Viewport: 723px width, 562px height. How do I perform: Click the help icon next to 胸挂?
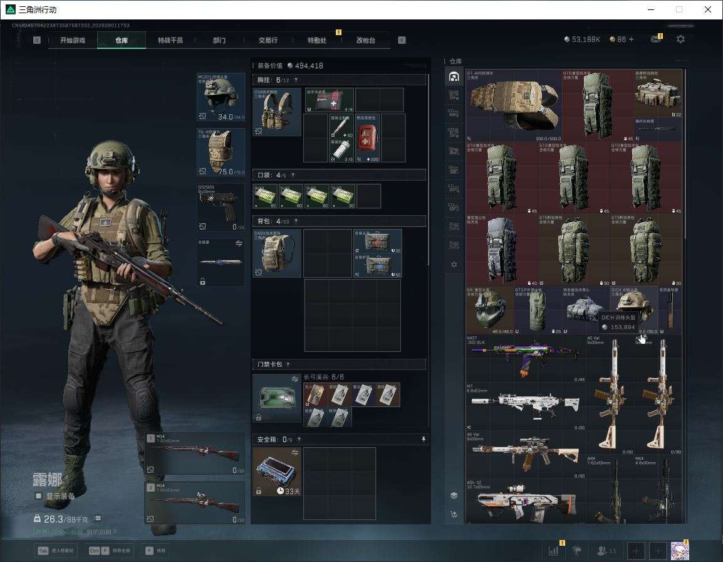tap(296, 80)
